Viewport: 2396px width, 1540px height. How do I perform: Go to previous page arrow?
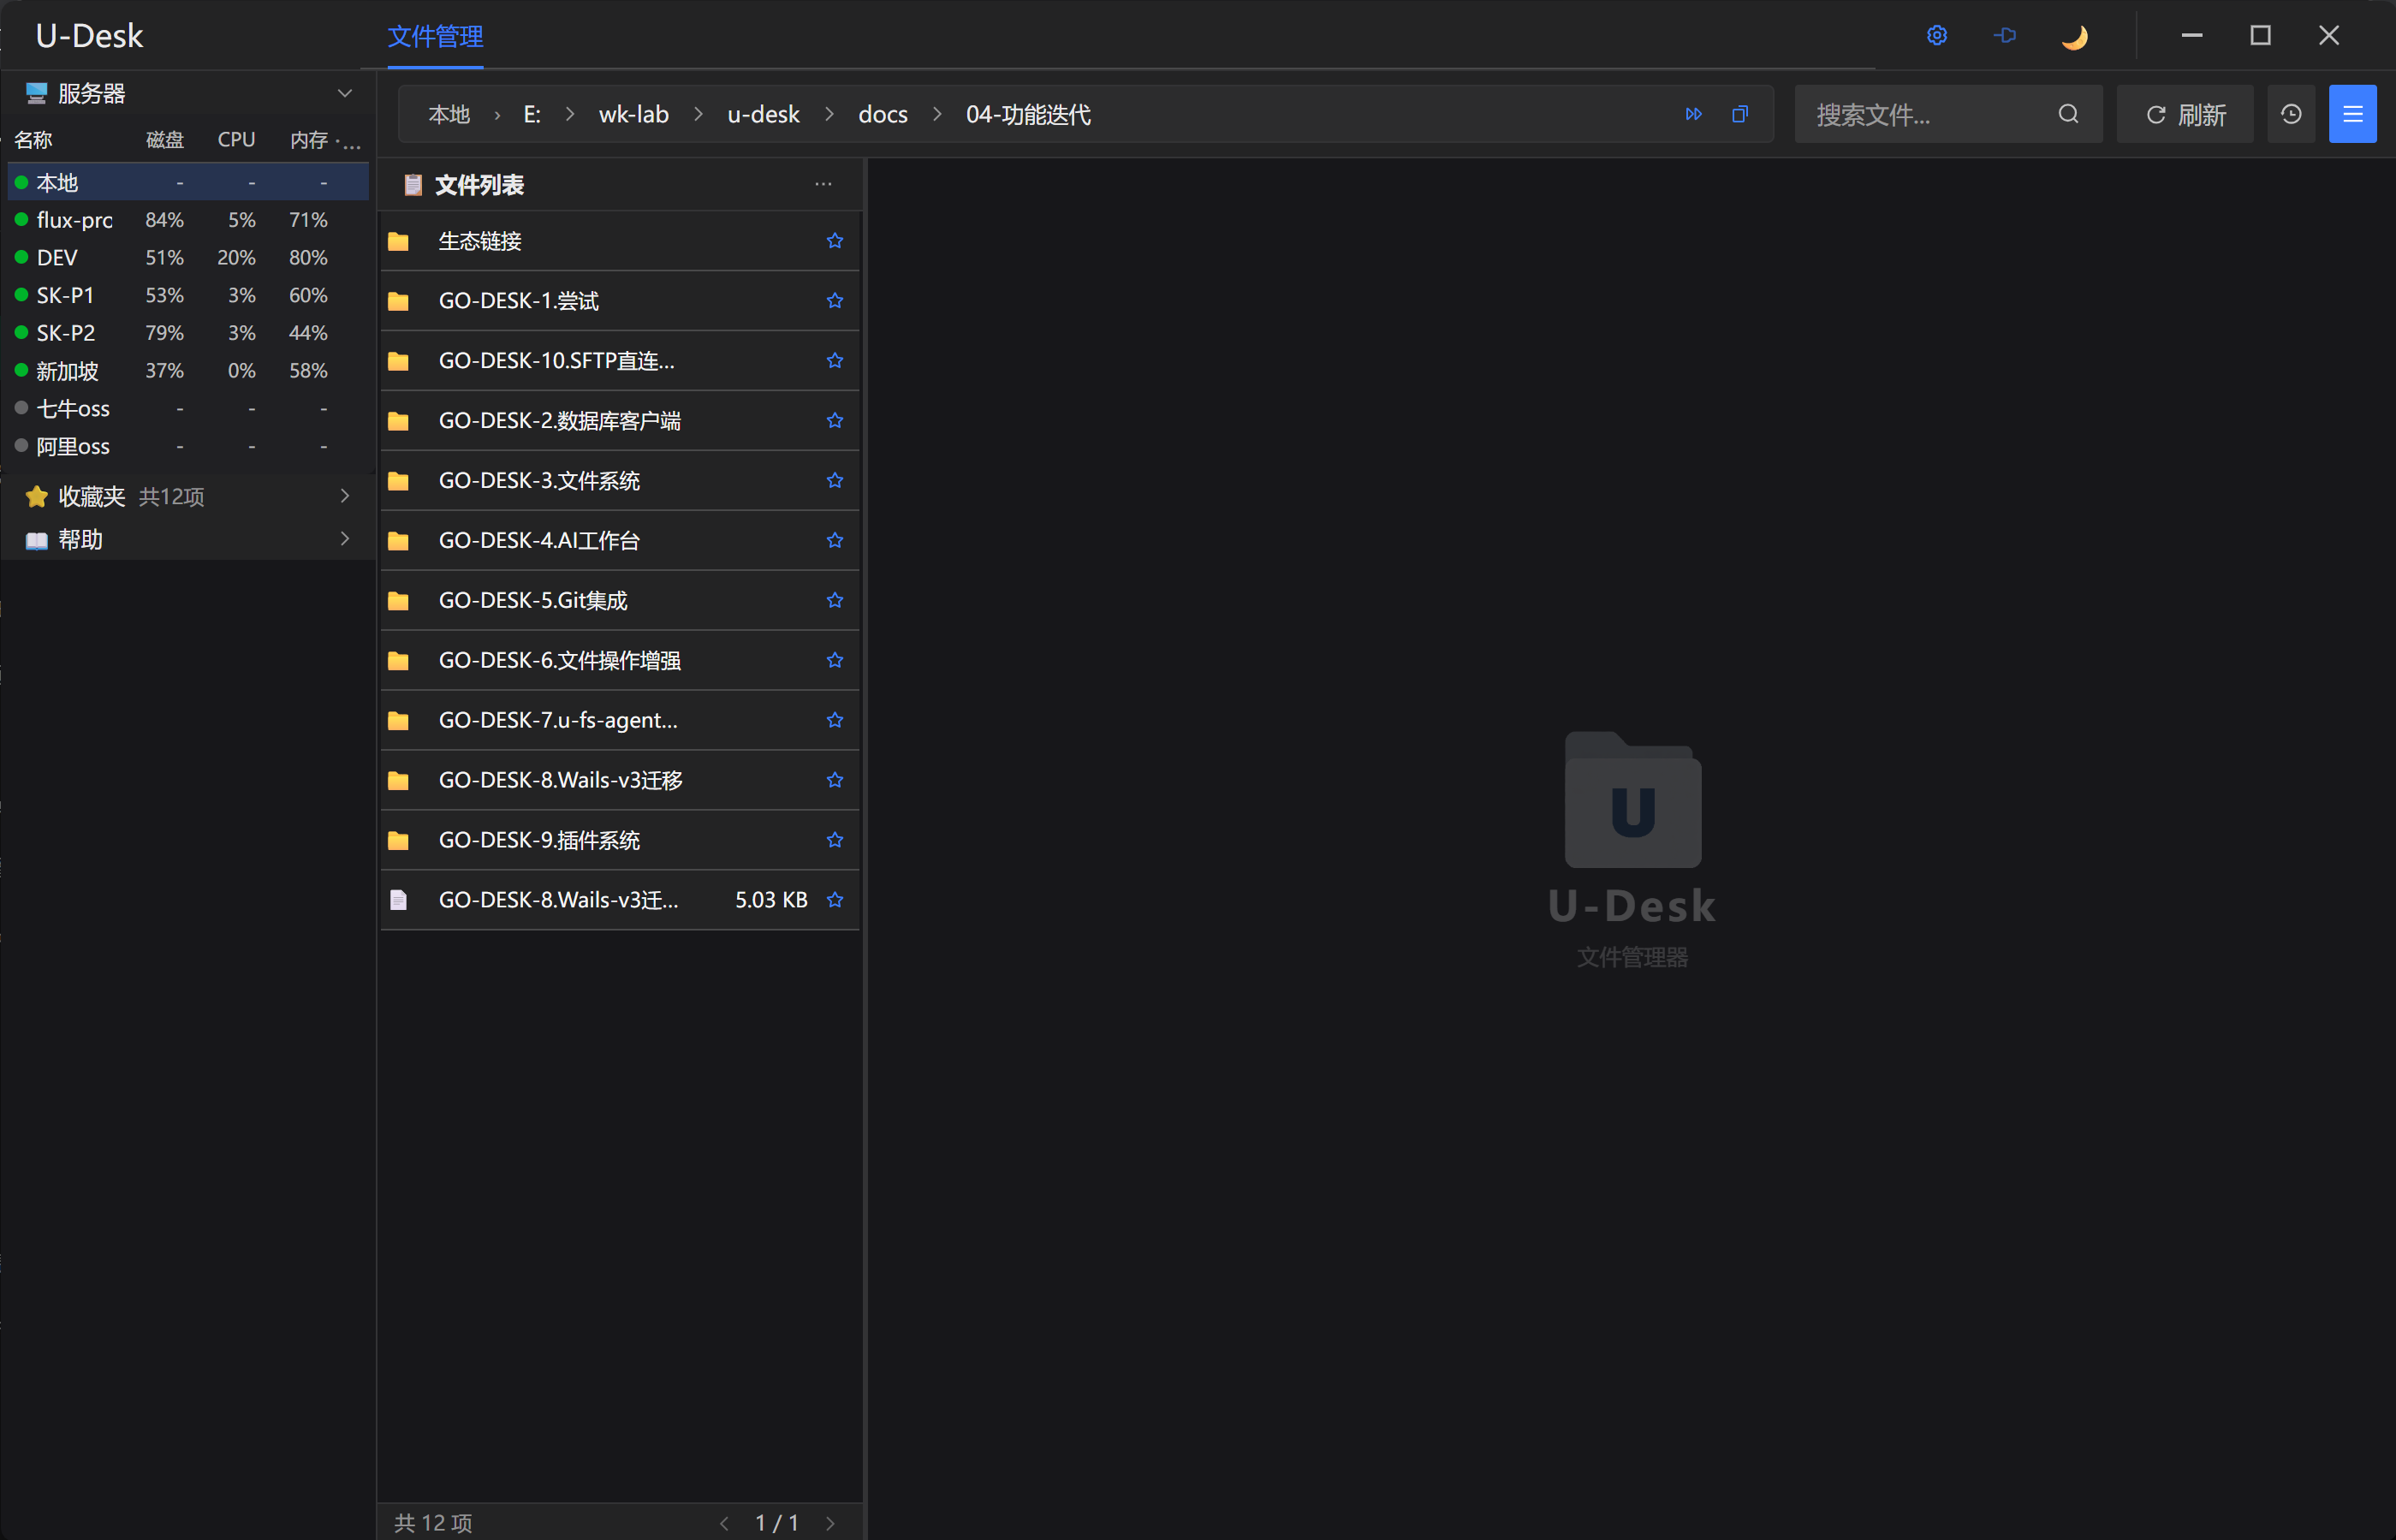(724, 1523)
